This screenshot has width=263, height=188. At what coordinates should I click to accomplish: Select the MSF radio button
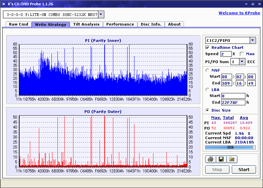208,70
